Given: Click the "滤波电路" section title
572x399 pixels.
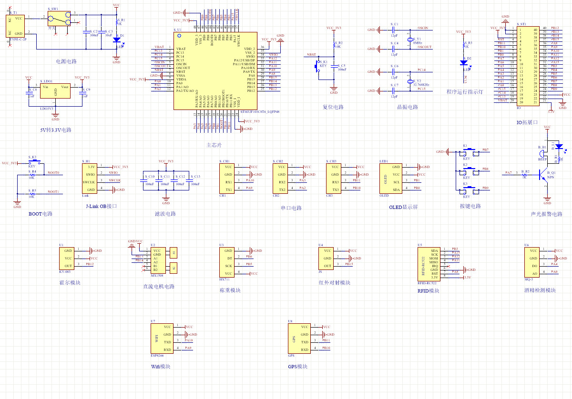Looking at the screenshot, I should (x=165, y=214).
